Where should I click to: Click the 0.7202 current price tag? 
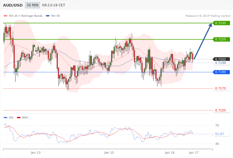(221, 59)
